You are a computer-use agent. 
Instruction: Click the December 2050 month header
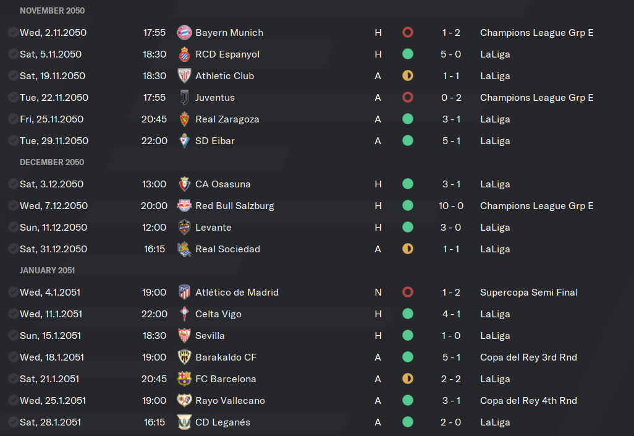(52, 162)
